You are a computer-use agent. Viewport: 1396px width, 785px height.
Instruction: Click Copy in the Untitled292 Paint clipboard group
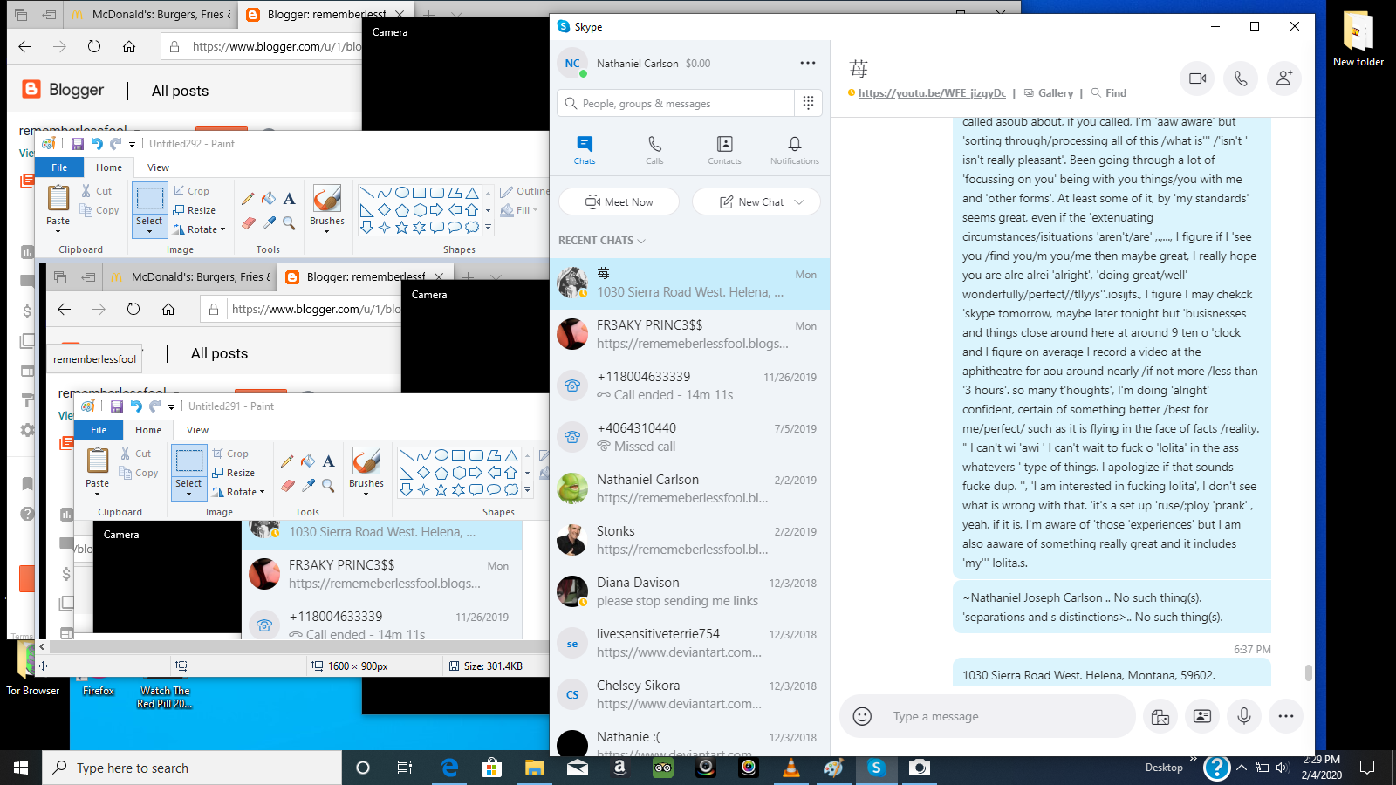[x=99, y=210]
